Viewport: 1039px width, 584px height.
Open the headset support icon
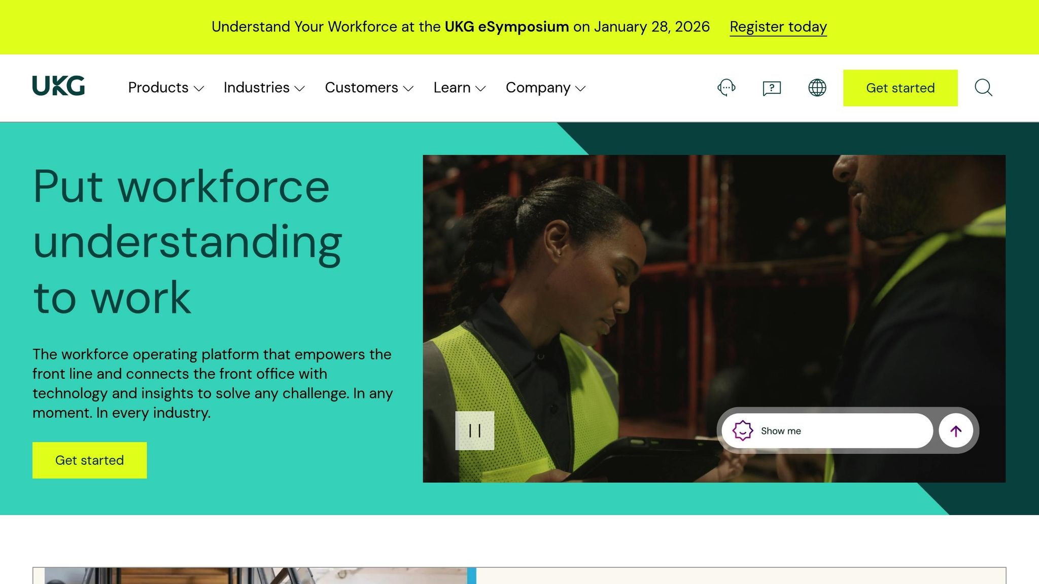(726, 88)
